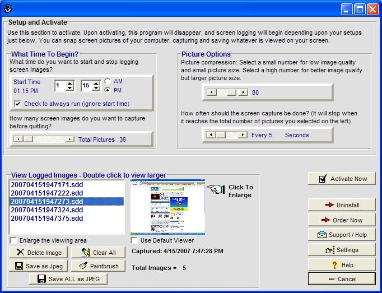Click the floppy disk icon on Save as Jpeg
This screenshot has height=293, width=382.
(x=18, y=266)
